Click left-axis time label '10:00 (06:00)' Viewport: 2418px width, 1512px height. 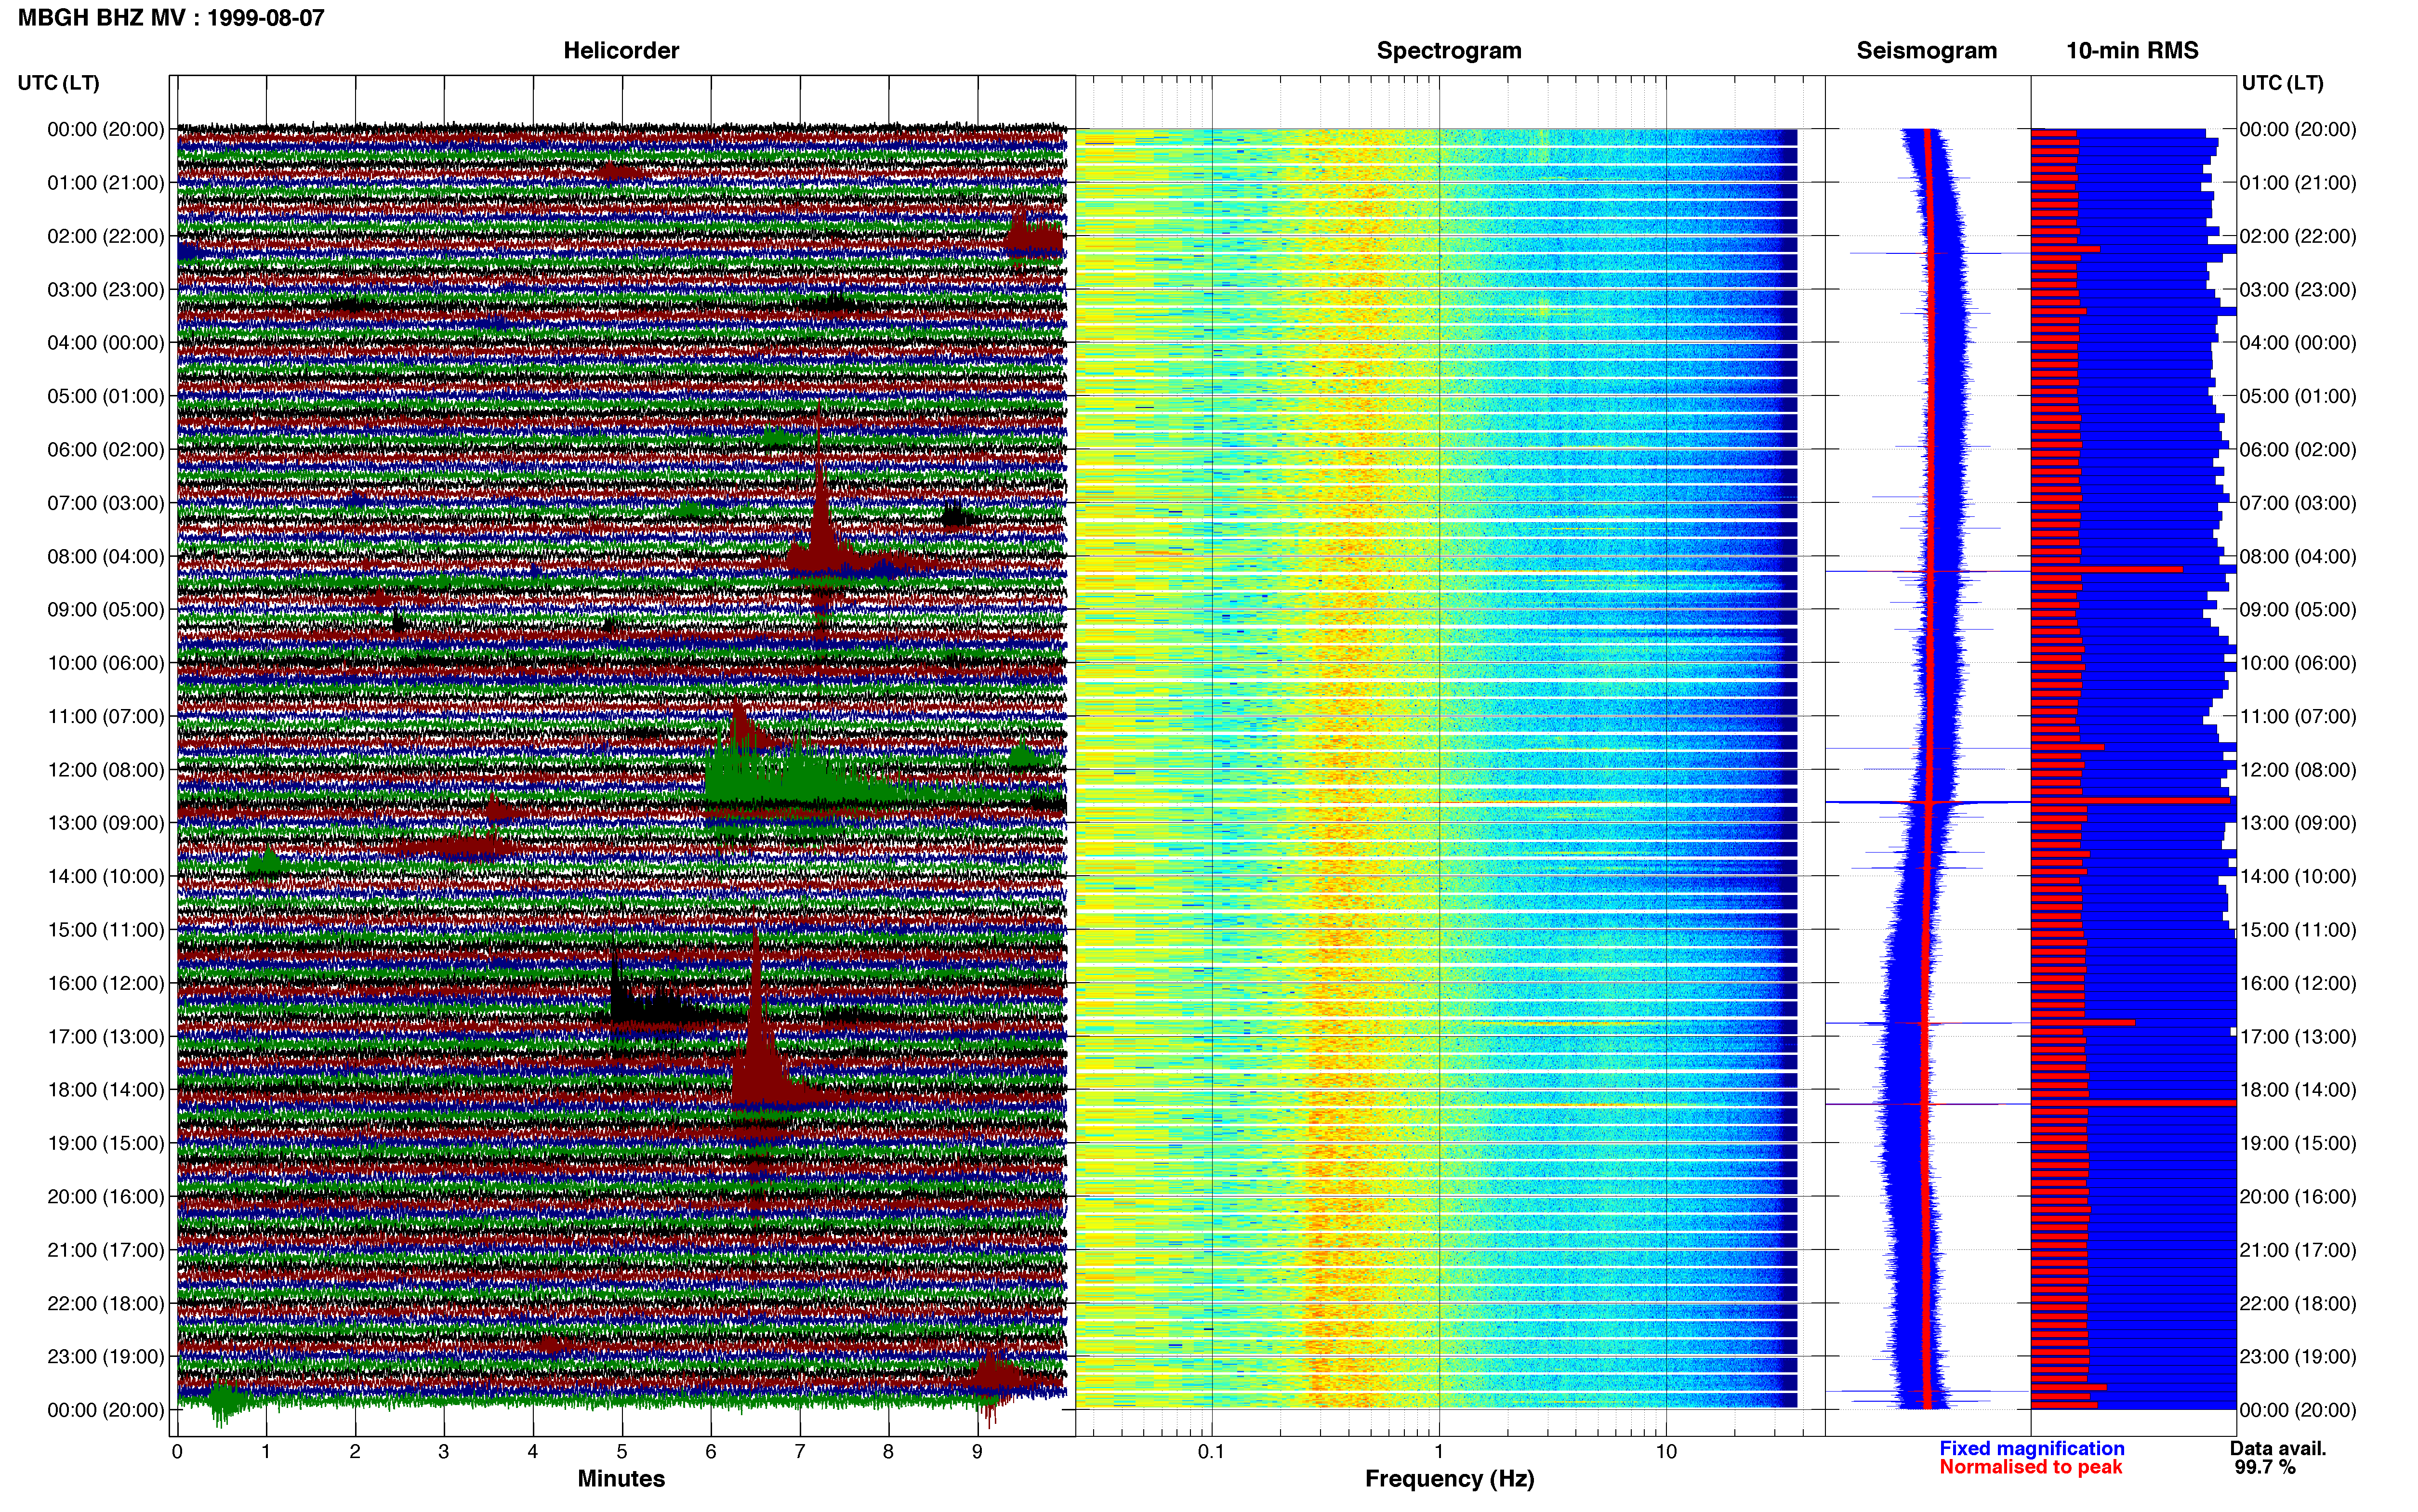[x=106, y=663]
